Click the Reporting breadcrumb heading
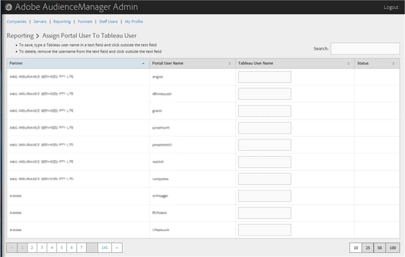The width and height of the screenshot is (405, 257). pyautogui.click(x=20, y=35)
